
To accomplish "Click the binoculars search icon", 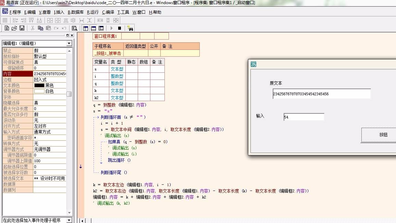I will click(x=130, y=28).
